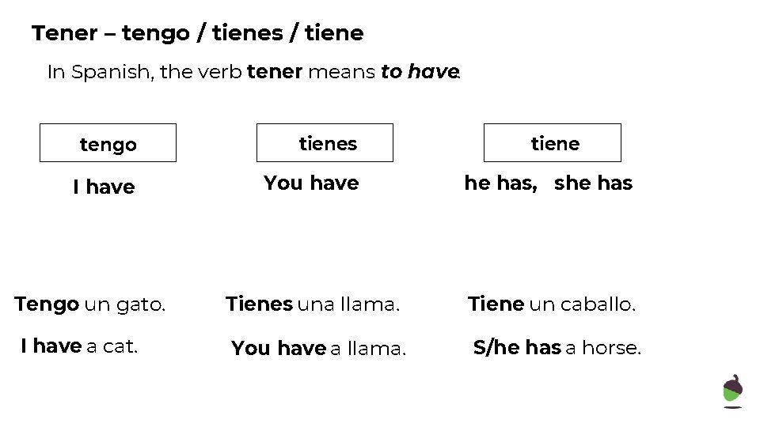Select the 'tengo' boxed word
Image resolution: width=760 pixels, height=427 pixels.
point(108,143)
